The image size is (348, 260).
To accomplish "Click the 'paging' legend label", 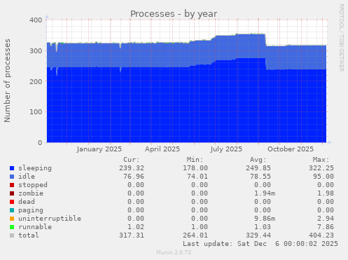I will point(31,210).
